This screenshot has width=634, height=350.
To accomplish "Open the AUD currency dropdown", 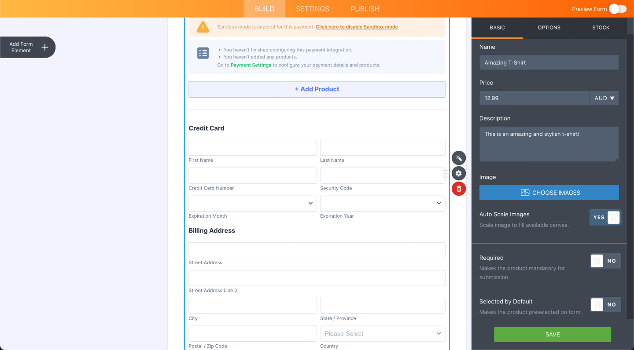I will coord(604,98).
